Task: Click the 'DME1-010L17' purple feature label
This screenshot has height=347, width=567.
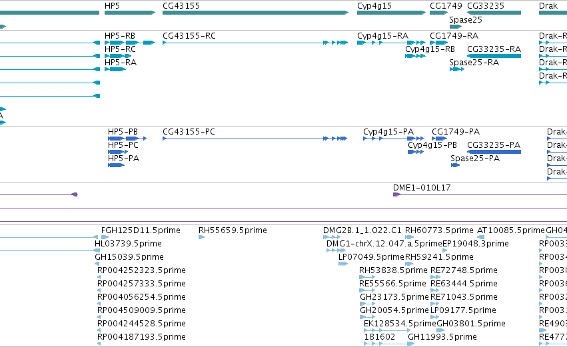Action: coord(422,188)
